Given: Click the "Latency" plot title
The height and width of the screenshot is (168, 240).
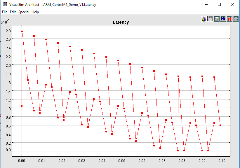Looking at the screenshot, I should coord(121,22).
